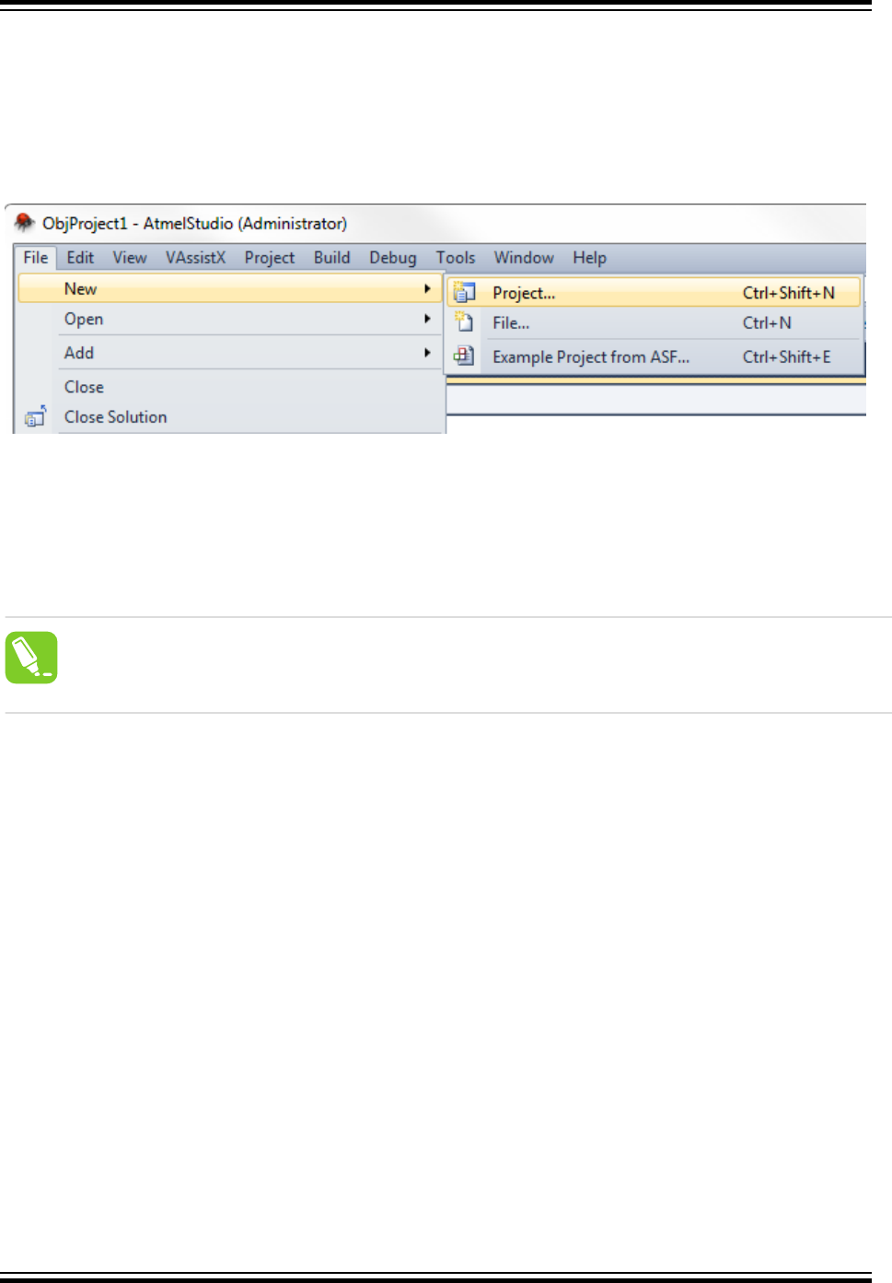Screen dimensions: 892x1283
Task: Choose Close from the File menu
Action: point(230,387)
